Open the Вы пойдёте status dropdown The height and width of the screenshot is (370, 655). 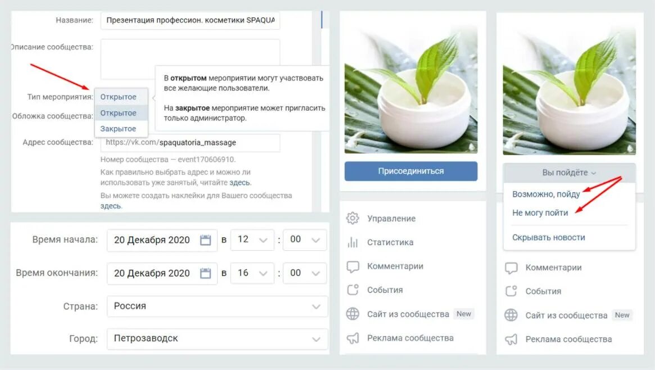tap(569, 173)
